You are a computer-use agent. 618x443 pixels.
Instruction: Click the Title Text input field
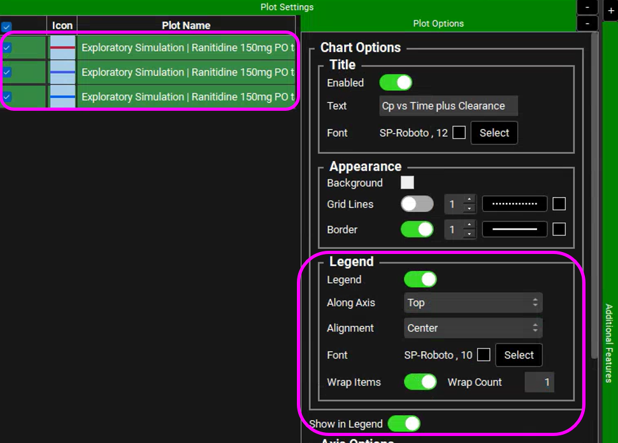pos(448,106)
